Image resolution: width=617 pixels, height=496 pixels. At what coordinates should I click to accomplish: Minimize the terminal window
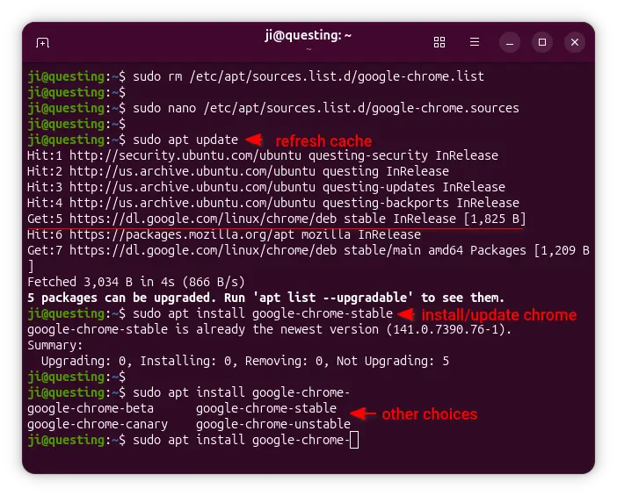[512, 42]
